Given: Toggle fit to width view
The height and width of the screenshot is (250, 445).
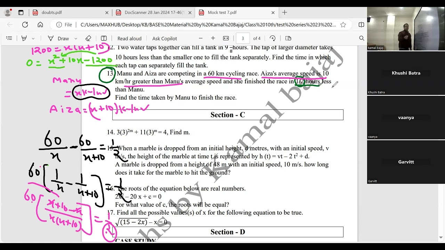Looking at the screenshot, I should 226,38.
